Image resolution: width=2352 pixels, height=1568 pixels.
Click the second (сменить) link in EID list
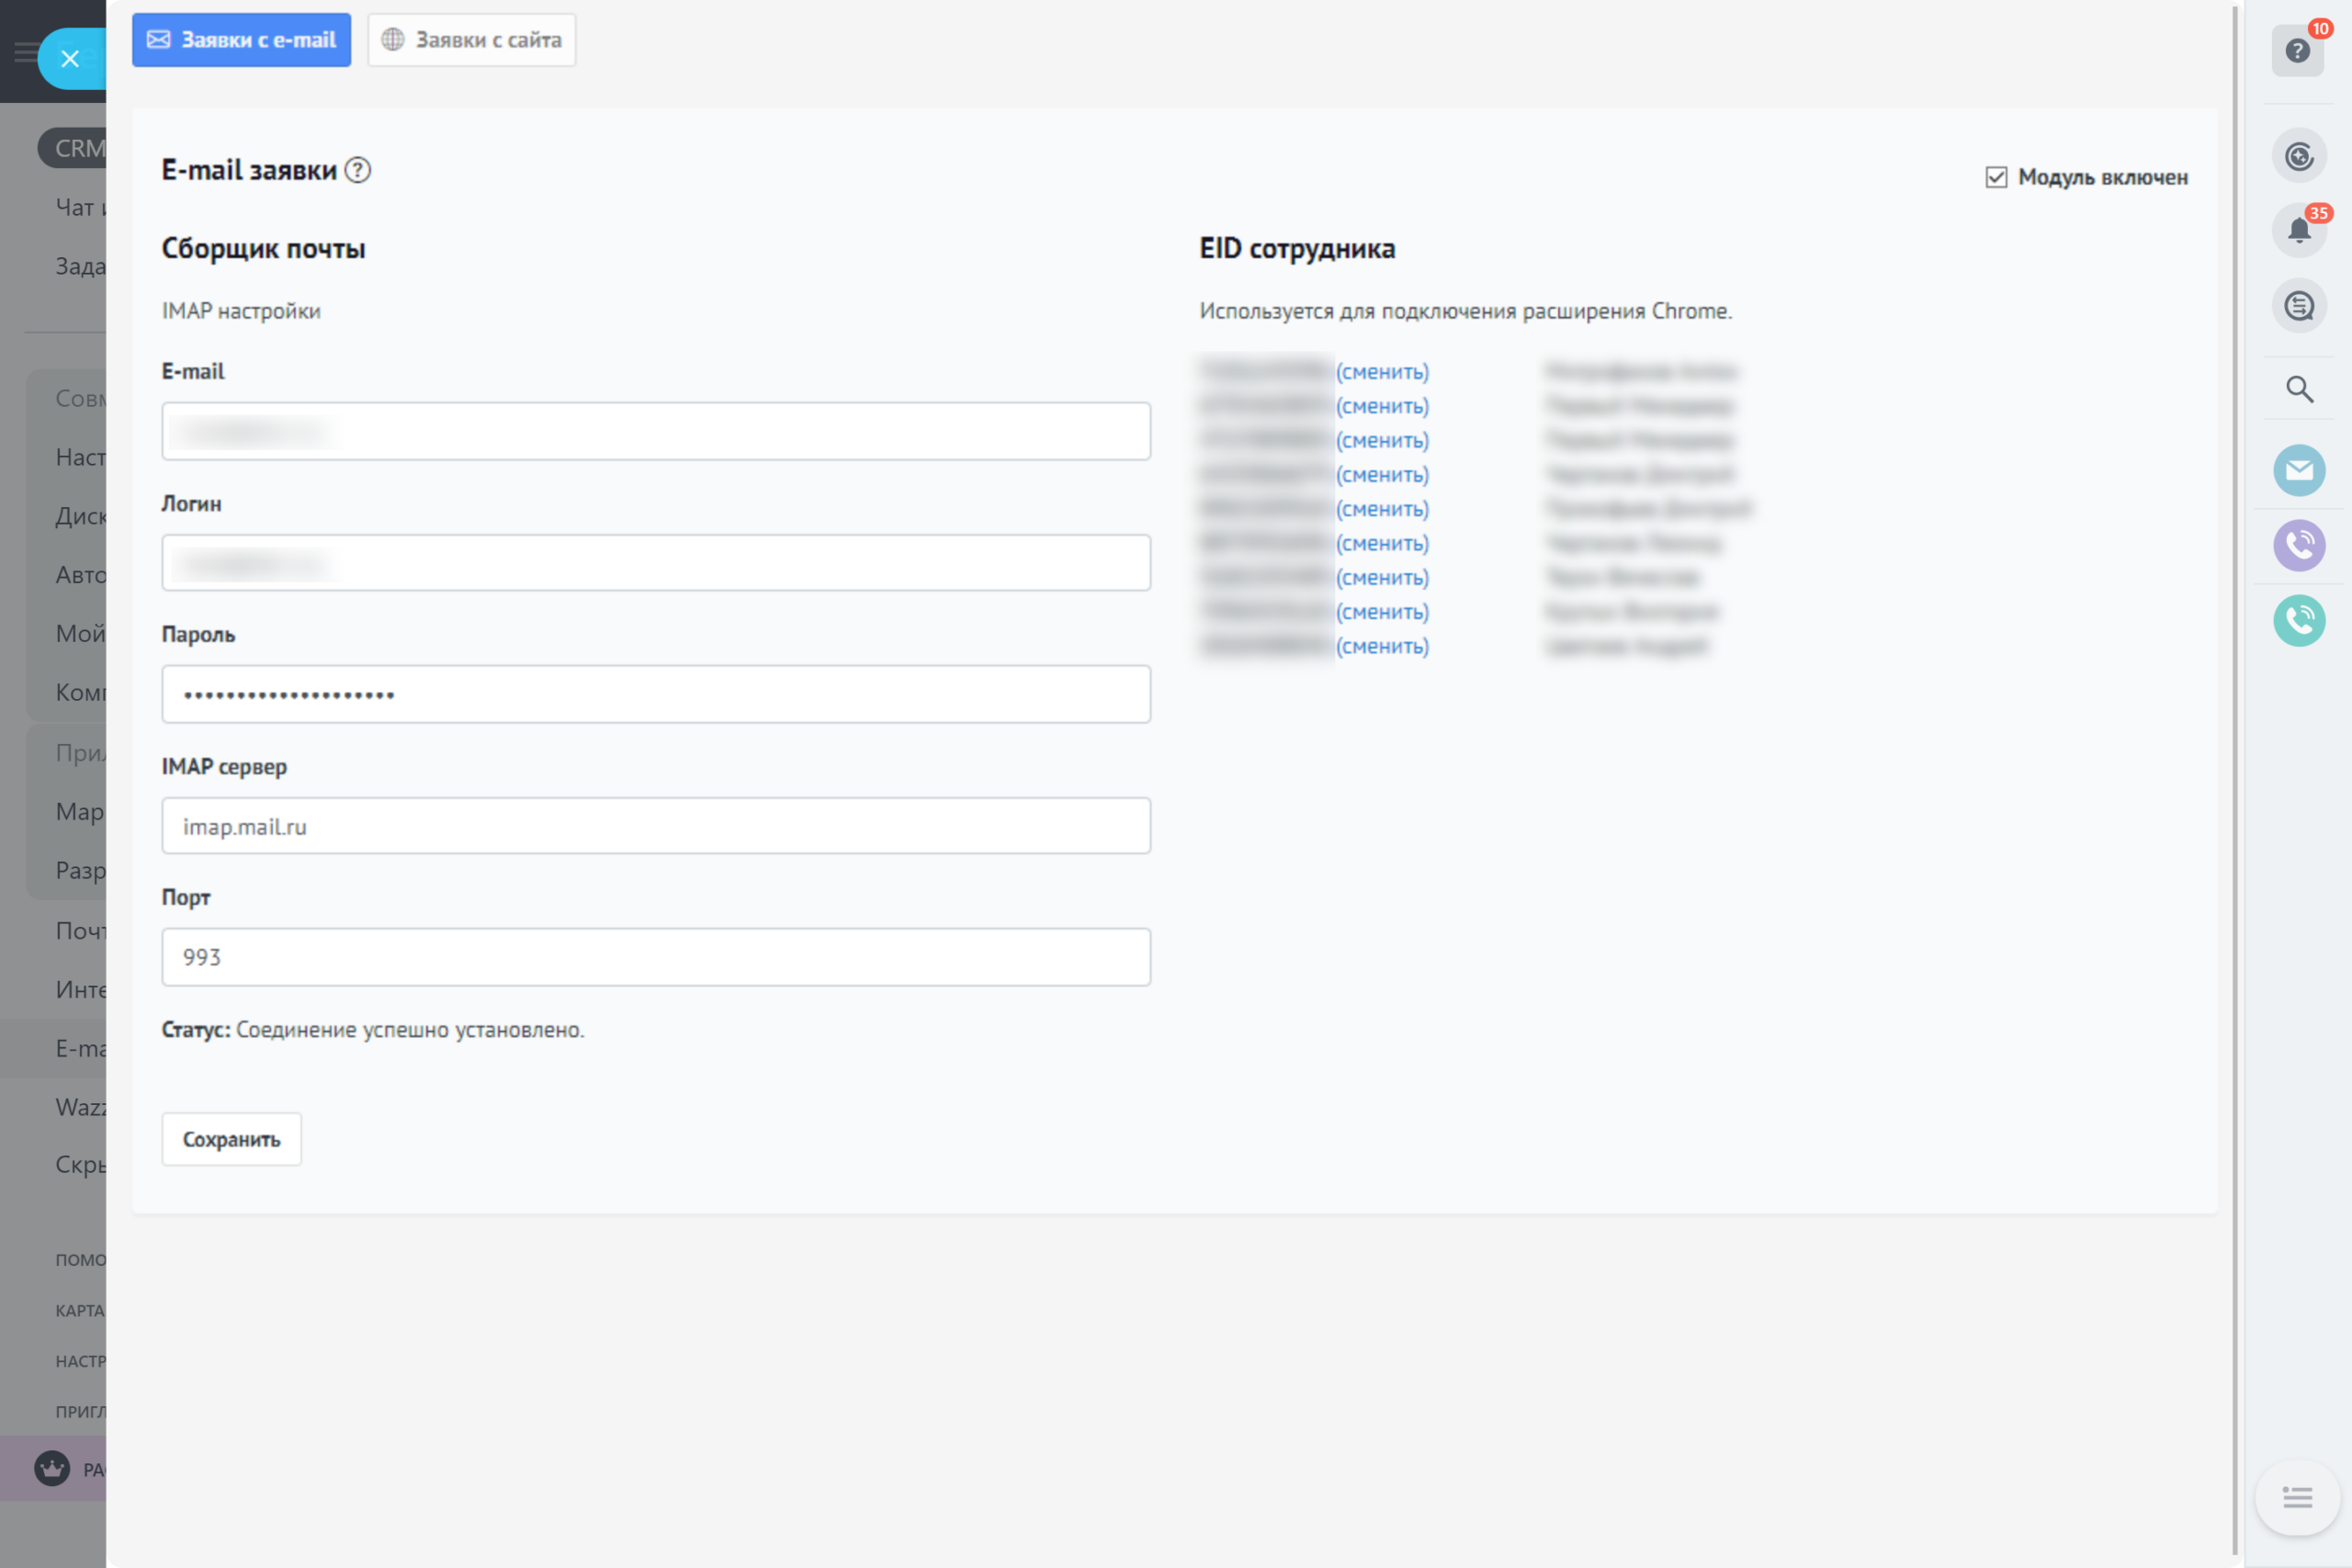(x=1382, y=406)
